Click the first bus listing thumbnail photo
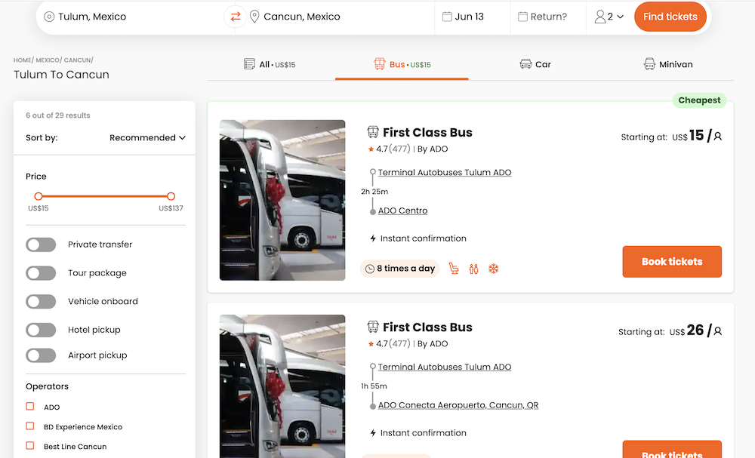The width and height of the screenshot is (755, 458). (x=282, y=200)
